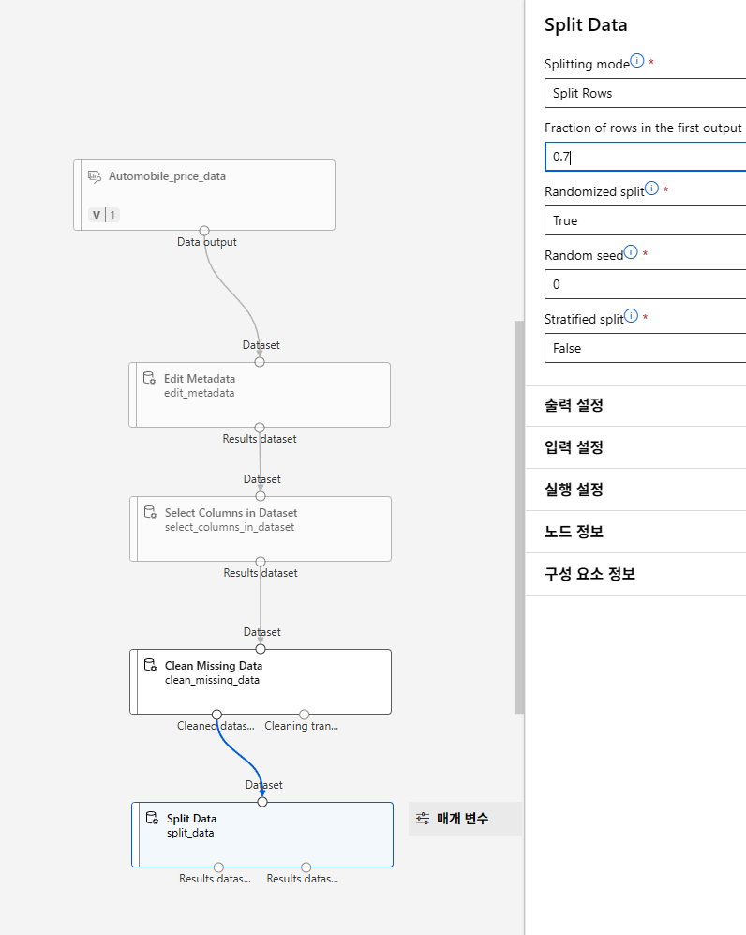Select the Edit Metadata node
746x935 pixels.
(x=260, y=395)
